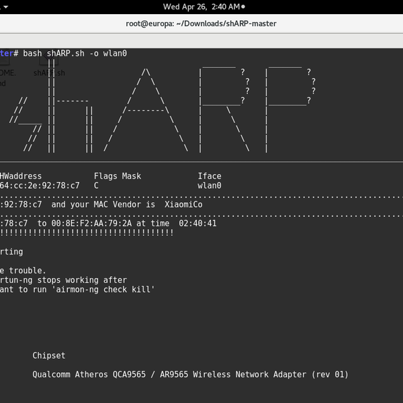
Task: Click the terminal title root@europa: ~/Downloads/shARP-master
Action: 201,24
